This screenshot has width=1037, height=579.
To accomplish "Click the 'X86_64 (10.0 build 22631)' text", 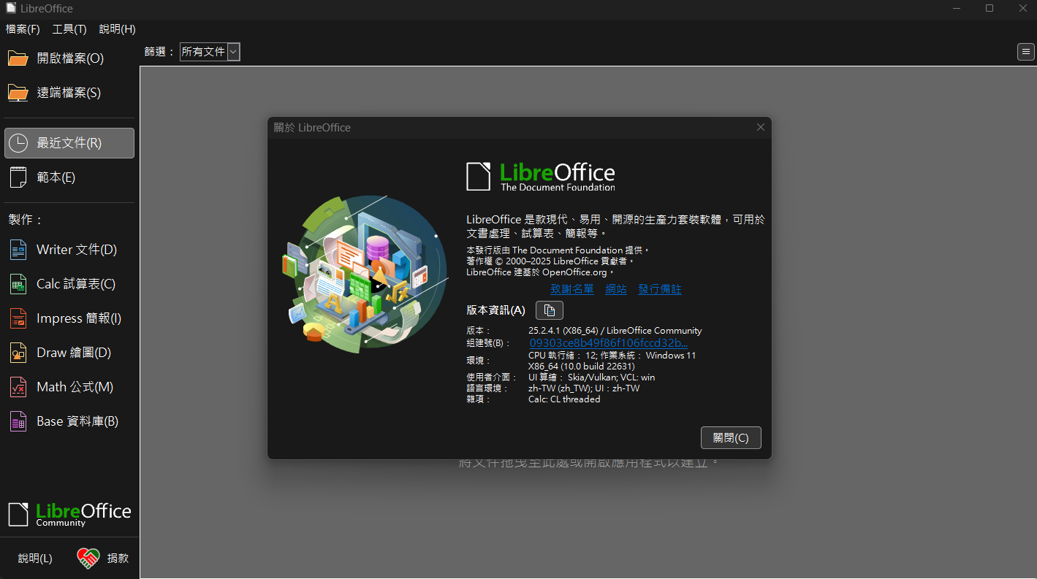I will tap(582, 367).
